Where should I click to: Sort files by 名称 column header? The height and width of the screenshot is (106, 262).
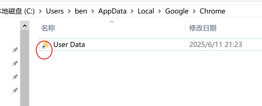(x=48, y=28)
